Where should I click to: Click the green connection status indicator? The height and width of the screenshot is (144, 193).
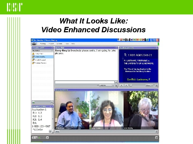[x=158, y=44]
